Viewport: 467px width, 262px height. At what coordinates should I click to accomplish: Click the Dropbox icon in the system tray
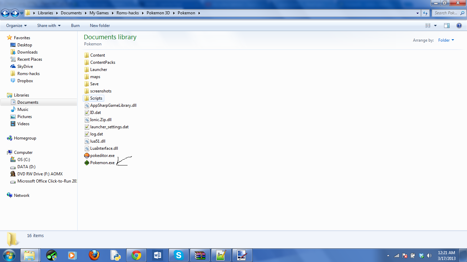click(421, 256)
